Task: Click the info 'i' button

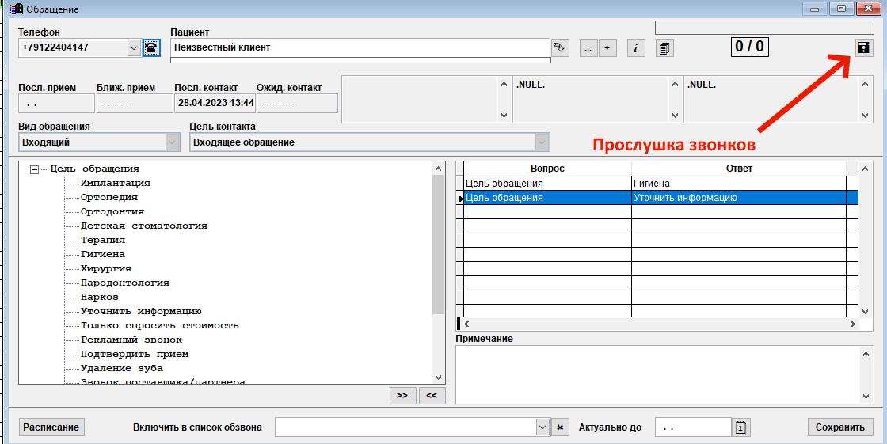Action: click(x=634, y=47)
